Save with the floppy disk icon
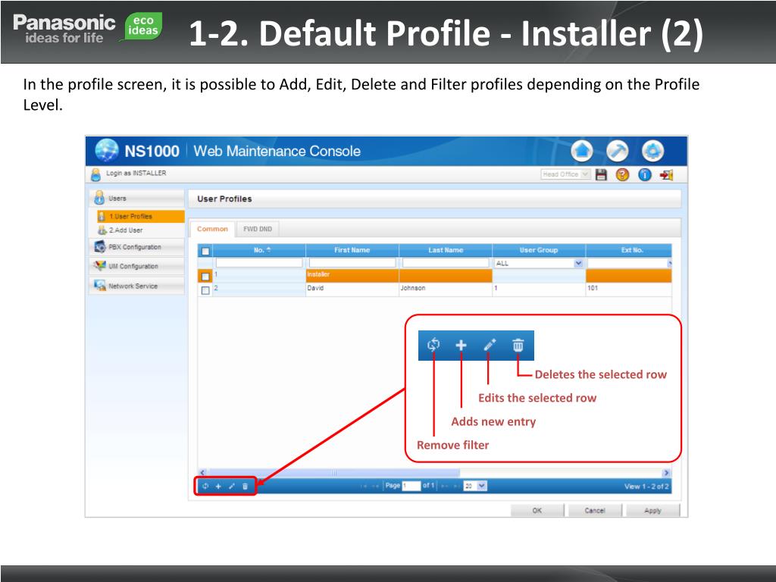This screenshot has height=582, width=776. coord(601,174)
